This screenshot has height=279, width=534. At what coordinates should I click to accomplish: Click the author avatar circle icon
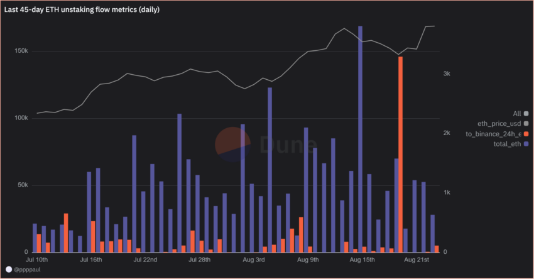pyautogui.click(x=9, y=270)
